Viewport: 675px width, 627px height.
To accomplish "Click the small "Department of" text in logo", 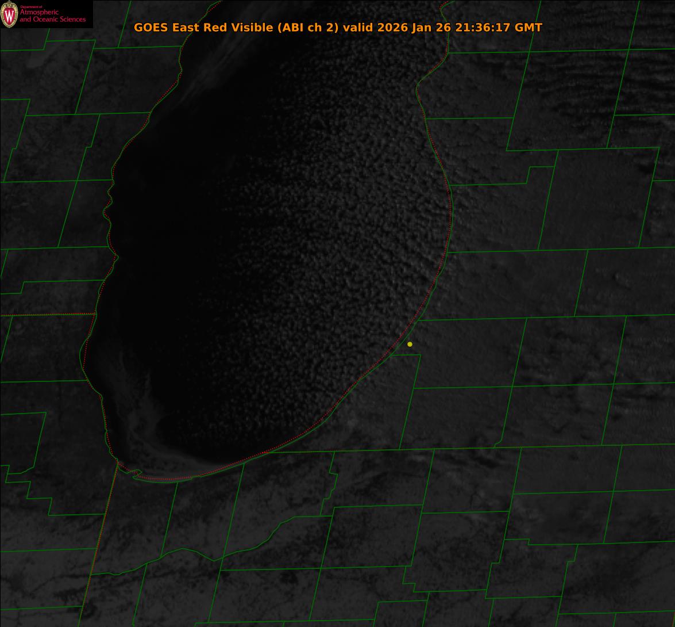I will tap(31, 7).
